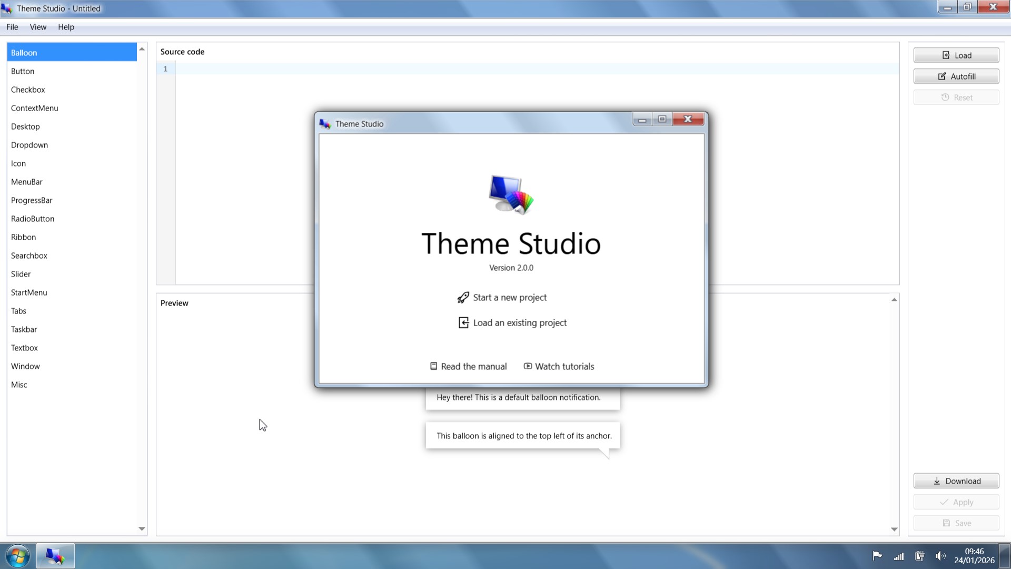Click the Windows Start orb
Viewport: 1011px width, 569px height.
(17, 556)
